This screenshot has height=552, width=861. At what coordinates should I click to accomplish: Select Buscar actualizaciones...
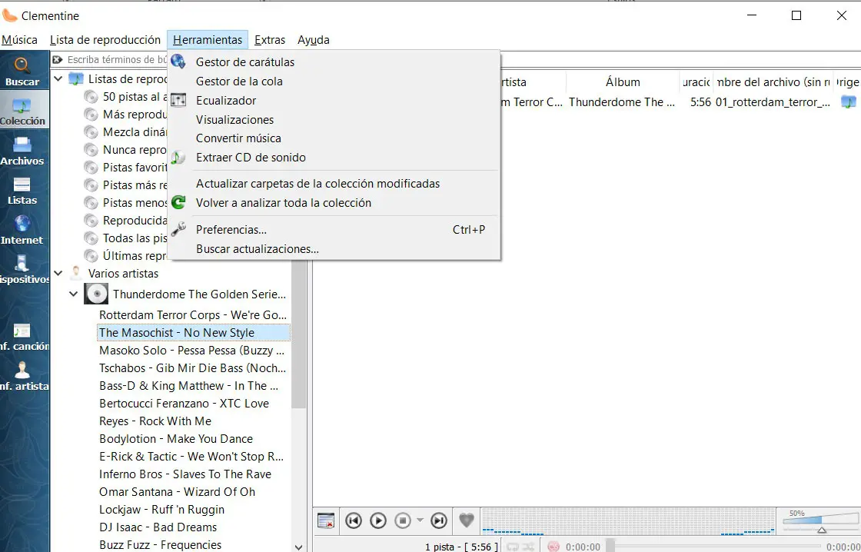pyautogui.click(x=334, y=249)
